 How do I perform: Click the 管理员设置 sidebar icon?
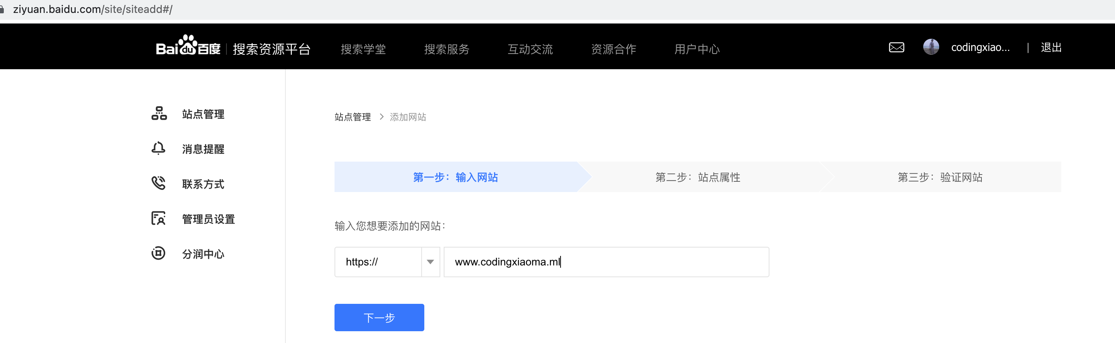158,218
